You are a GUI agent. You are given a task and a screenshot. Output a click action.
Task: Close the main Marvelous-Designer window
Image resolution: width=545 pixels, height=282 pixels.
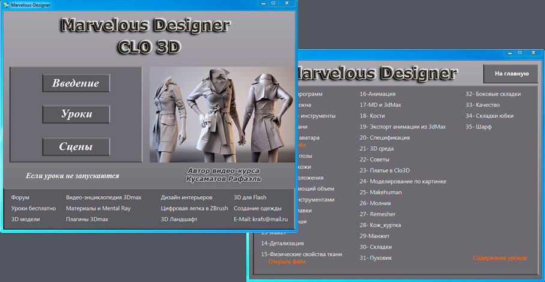pos(287,3)
